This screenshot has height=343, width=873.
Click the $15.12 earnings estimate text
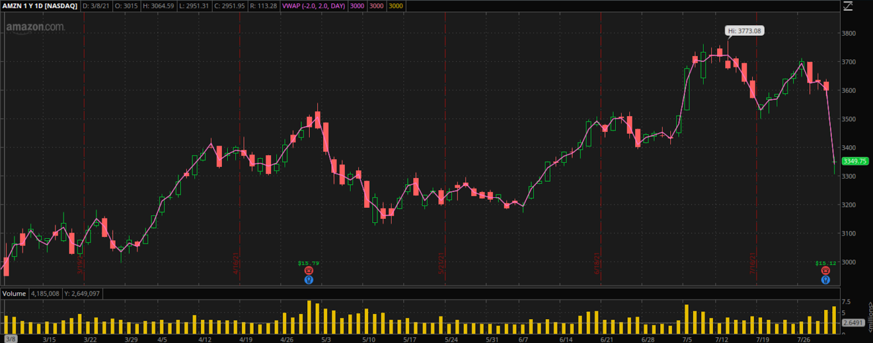tap(826, 263)
